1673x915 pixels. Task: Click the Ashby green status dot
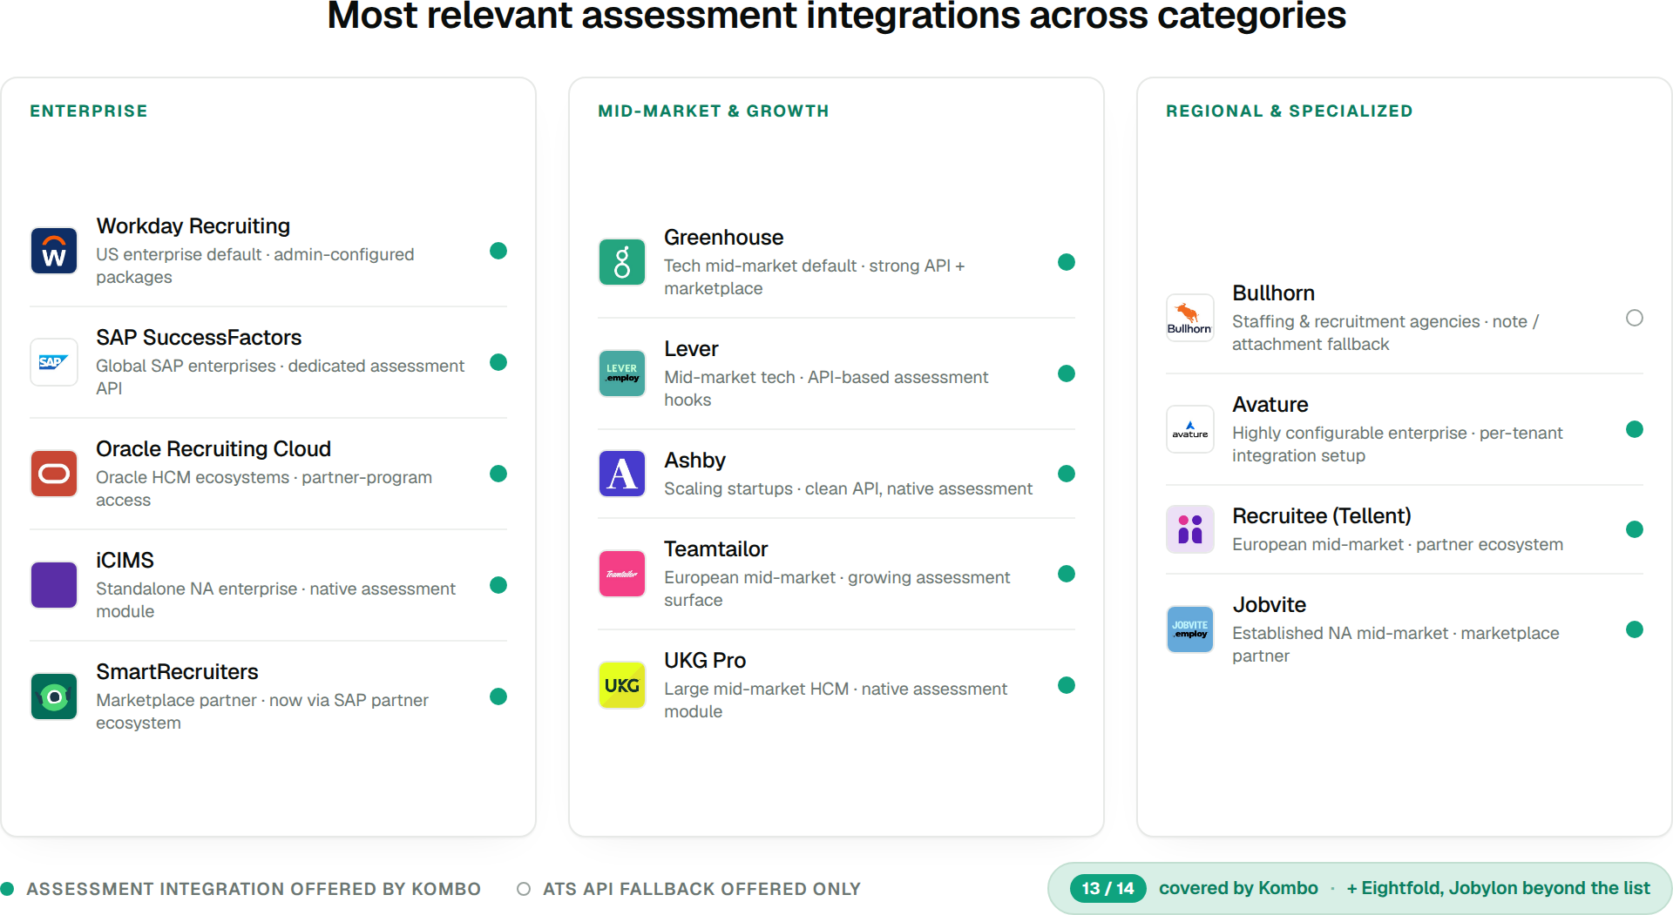point(1067,474)
